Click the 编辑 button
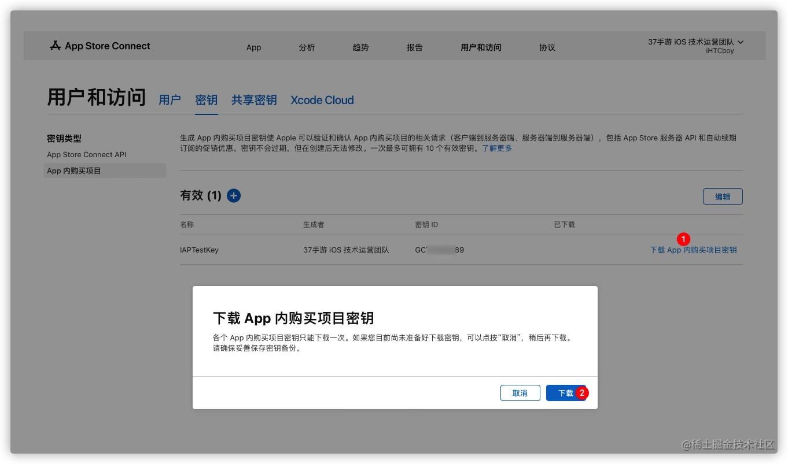The image size is (788, 464). [x=722, y=196]
